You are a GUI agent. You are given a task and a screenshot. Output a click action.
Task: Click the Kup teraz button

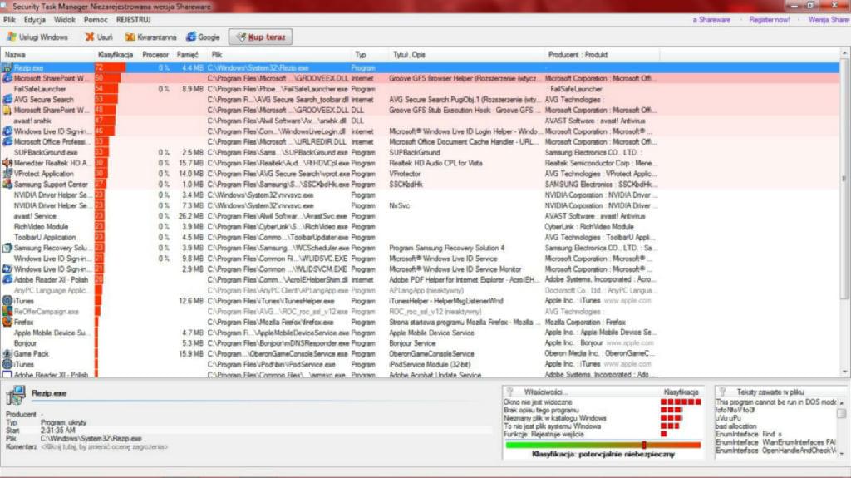[260, 37]
